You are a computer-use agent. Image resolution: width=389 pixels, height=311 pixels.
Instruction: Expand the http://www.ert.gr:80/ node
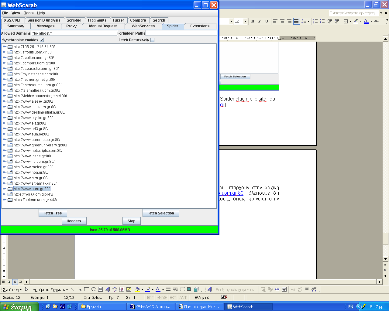[5, 123]
